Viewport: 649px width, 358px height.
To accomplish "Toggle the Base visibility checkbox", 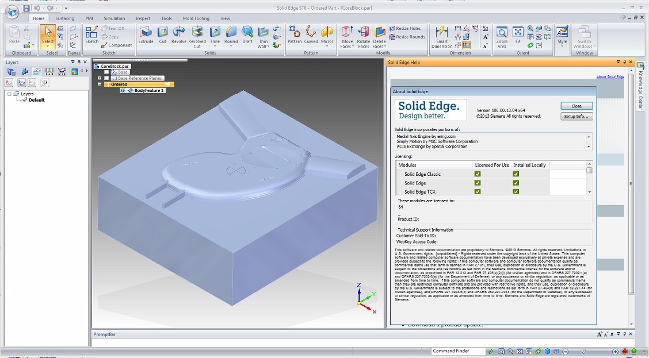I will (107, 72).
